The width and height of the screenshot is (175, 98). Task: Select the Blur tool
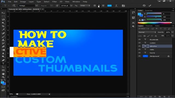pyautogui.click(x=3, y=53)
